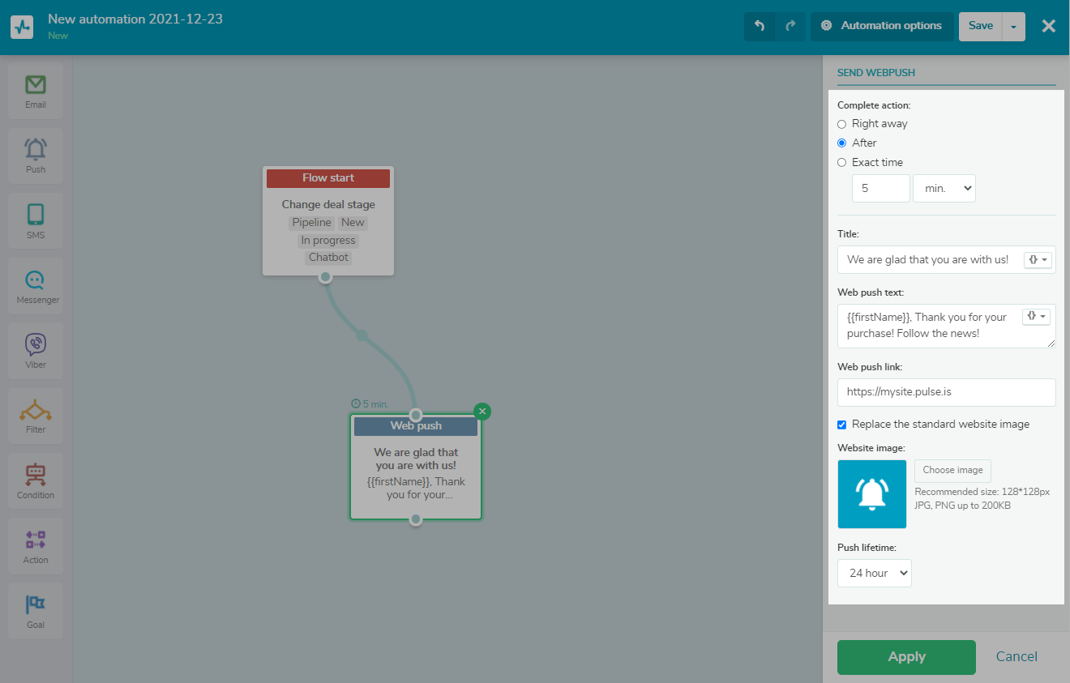Open the min. time unit dropdown
This screenshot has height=683, width=1070.
click(944, 188)
